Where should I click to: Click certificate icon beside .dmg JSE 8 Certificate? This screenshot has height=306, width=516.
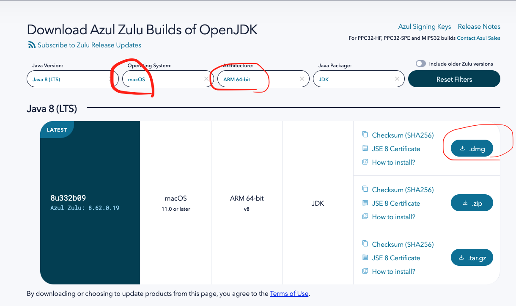coord(365,149)
